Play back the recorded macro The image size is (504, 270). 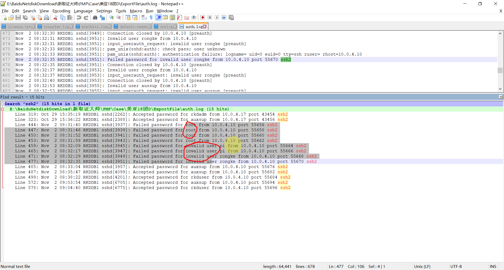[217, 18]
